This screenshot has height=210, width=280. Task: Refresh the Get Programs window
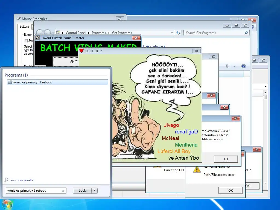click(178, 33)
